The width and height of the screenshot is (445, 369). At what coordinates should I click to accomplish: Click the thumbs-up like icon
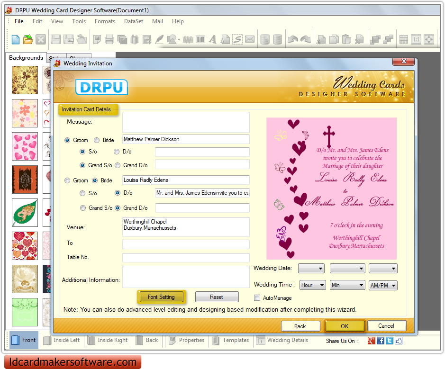pos(399,341)
